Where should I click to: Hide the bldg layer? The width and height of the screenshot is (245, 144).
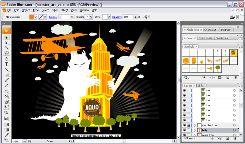tap(184, 130)
